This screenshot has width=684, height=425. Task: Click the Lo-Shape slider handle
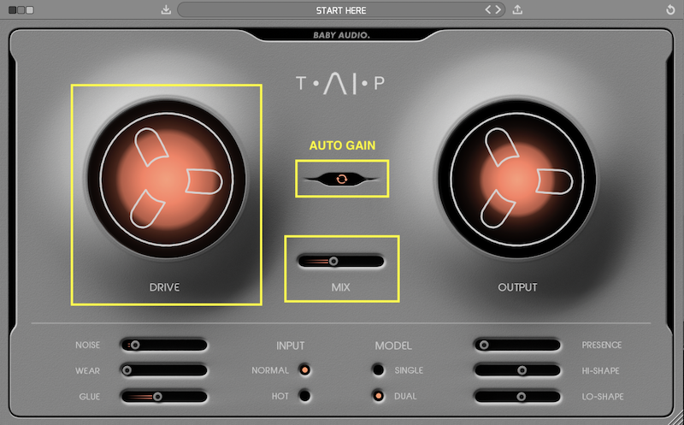pos(521,397)
